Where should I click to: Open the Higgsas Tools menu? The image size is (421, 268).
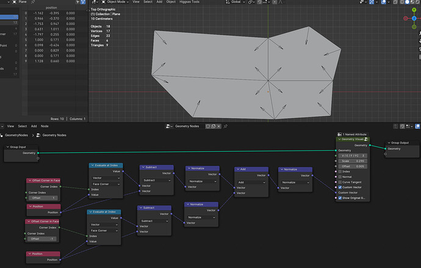pyautogui.click(x=189, y=2)
